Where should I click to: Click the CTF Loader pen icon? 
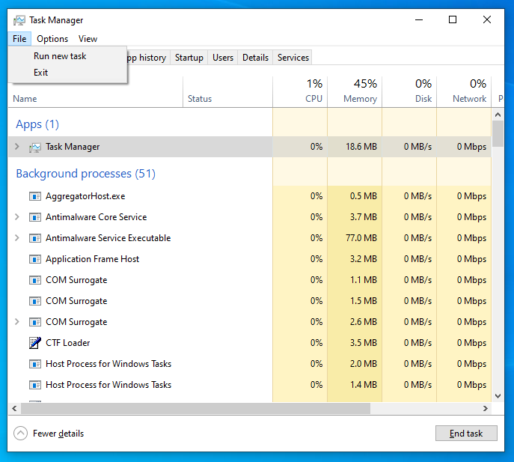35,343
